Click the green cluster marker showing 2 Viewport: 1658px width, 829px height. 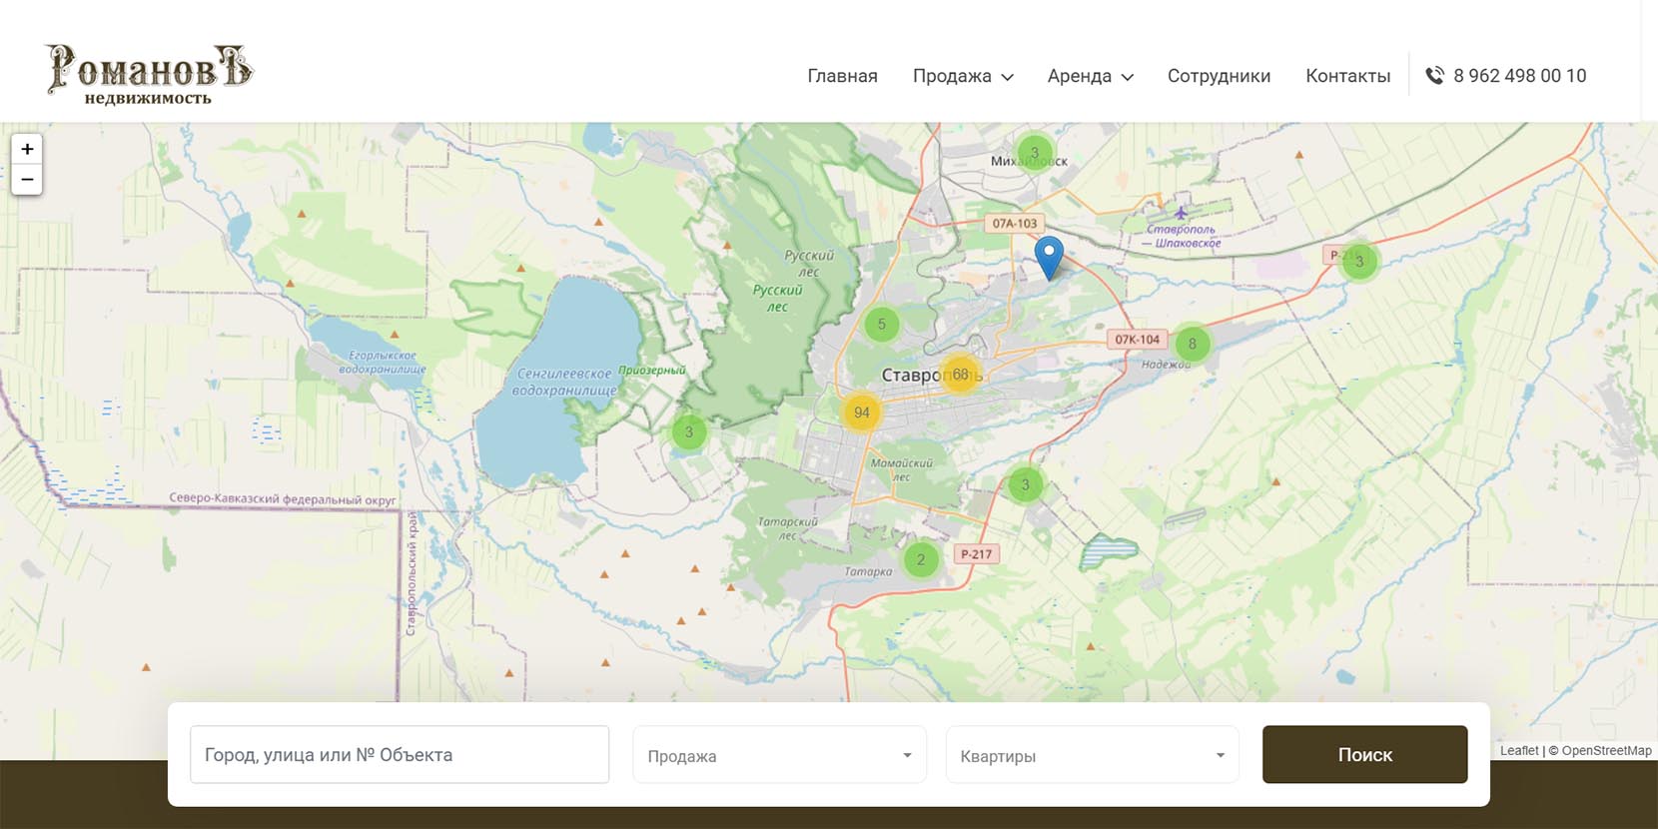click(x=920, y=559)
